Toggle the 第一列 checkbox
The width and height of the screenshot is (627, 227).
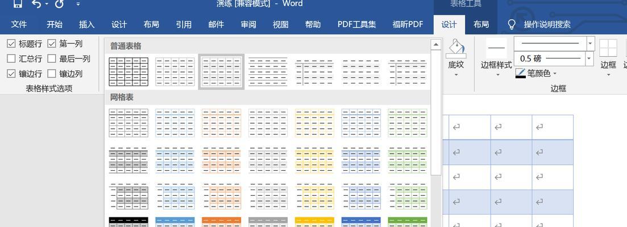52,44
